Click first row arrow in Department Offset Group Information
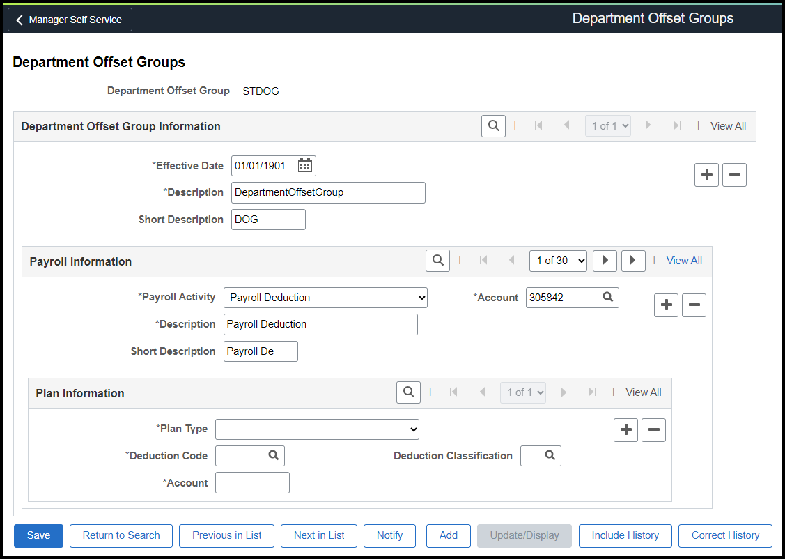 (538, 125)
